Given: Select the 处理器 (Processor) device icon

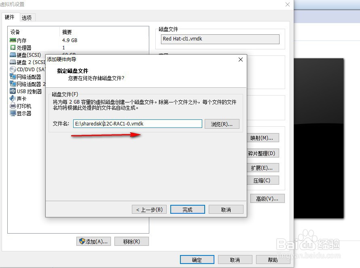Looking at the screenshot, I should (23, 47).
